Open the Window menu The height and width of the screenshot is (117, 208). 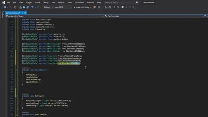[x=90, y=3]
